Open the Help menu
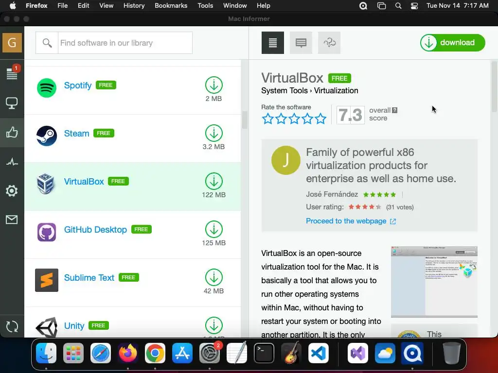Screen dimensions: 498x373 [x=263, y=6]
